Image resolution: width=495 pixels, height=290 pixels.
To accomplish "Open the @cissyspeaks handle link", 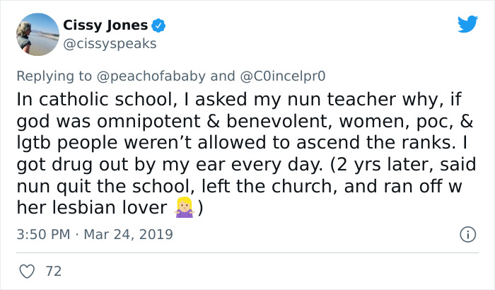I will (110, 44).
